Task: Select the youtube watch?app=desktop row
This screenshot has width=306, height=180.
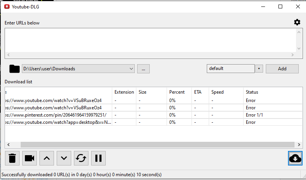Action: pos(154,122)
